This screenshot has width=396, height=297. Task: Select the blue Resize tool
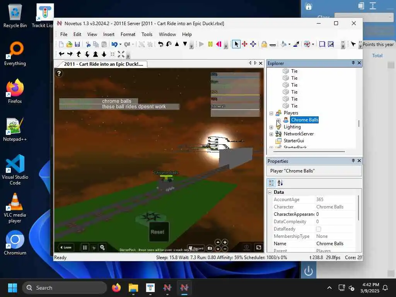pos(253,44)
